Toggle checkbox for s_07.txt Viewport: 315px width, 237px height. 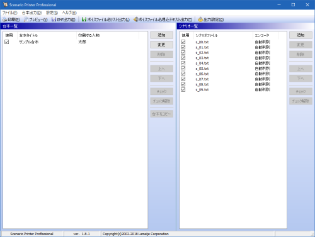(183, 79)
